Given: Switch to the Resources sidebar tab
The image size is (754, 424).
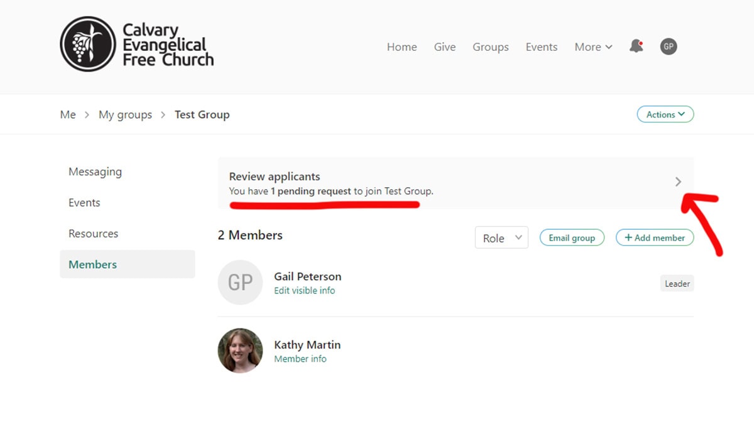Looking at the screenshot, I should [x=93, y=234].
